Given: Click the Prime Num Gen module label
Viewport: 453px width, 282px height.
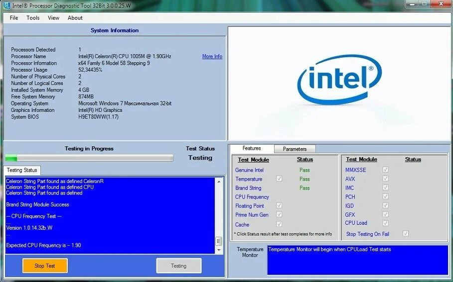Looking at the screenshot, I should (x=252, y=215).
